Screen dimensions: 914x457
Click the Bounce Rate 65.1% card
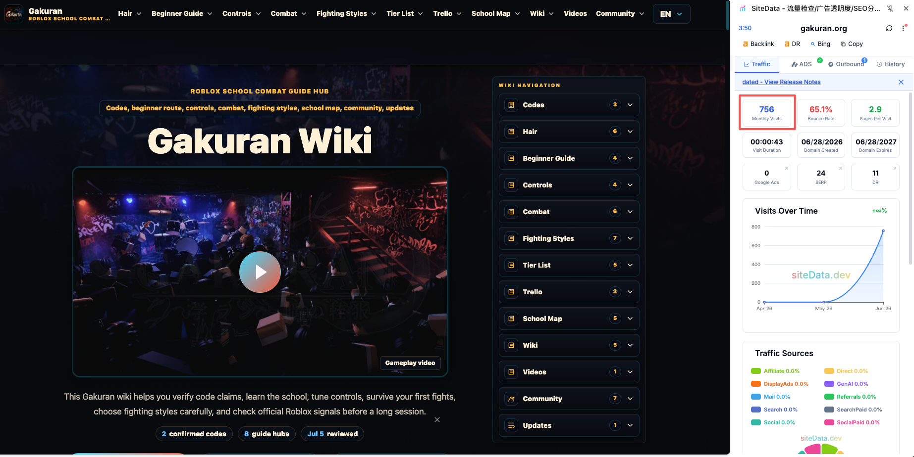(x=821, y=113)
